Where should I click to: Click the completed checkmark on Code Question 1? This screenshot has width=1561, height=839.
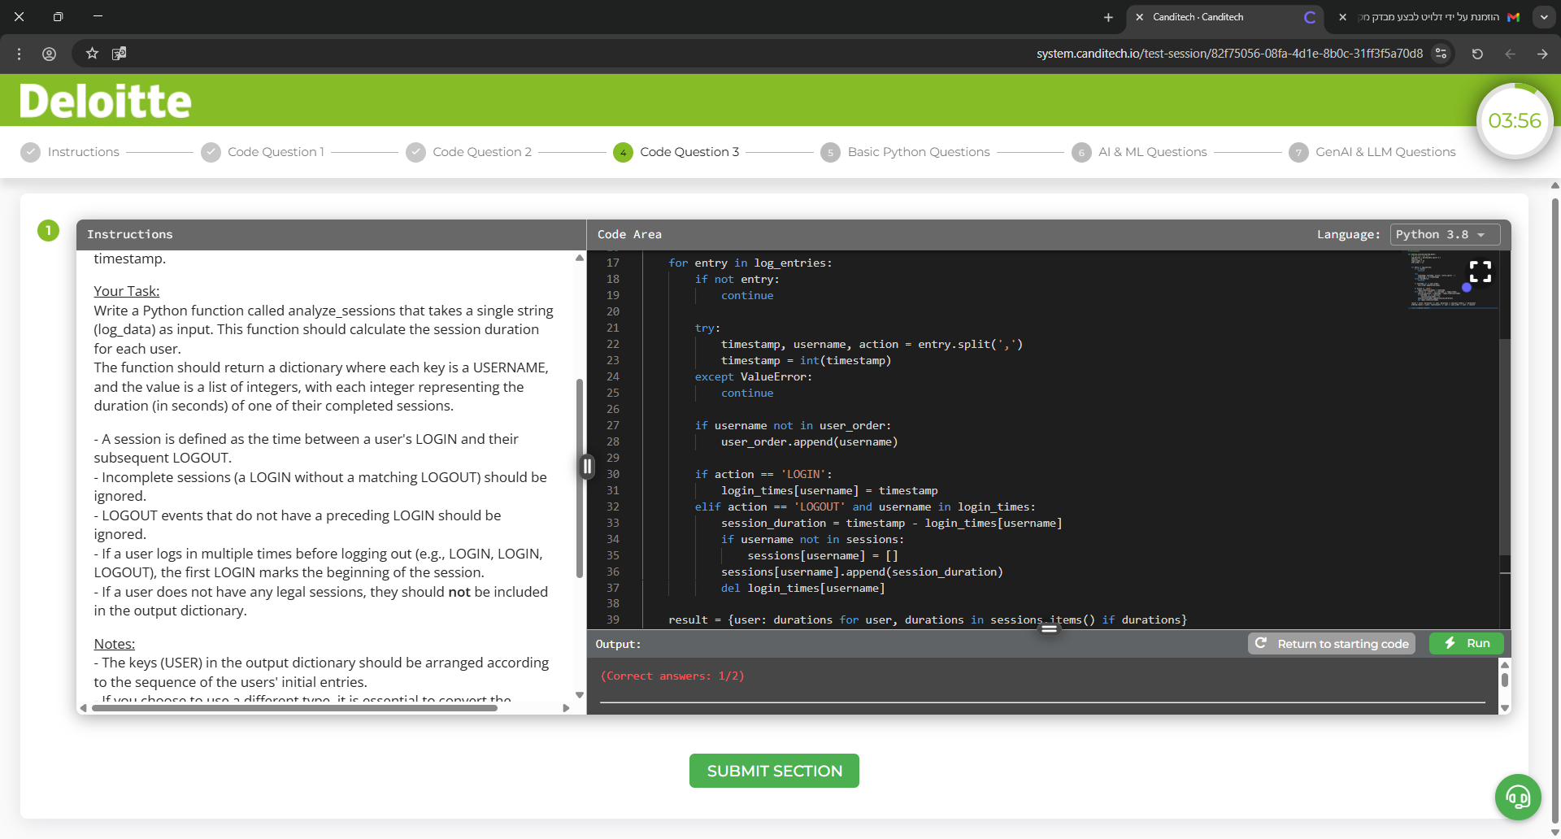211,152
